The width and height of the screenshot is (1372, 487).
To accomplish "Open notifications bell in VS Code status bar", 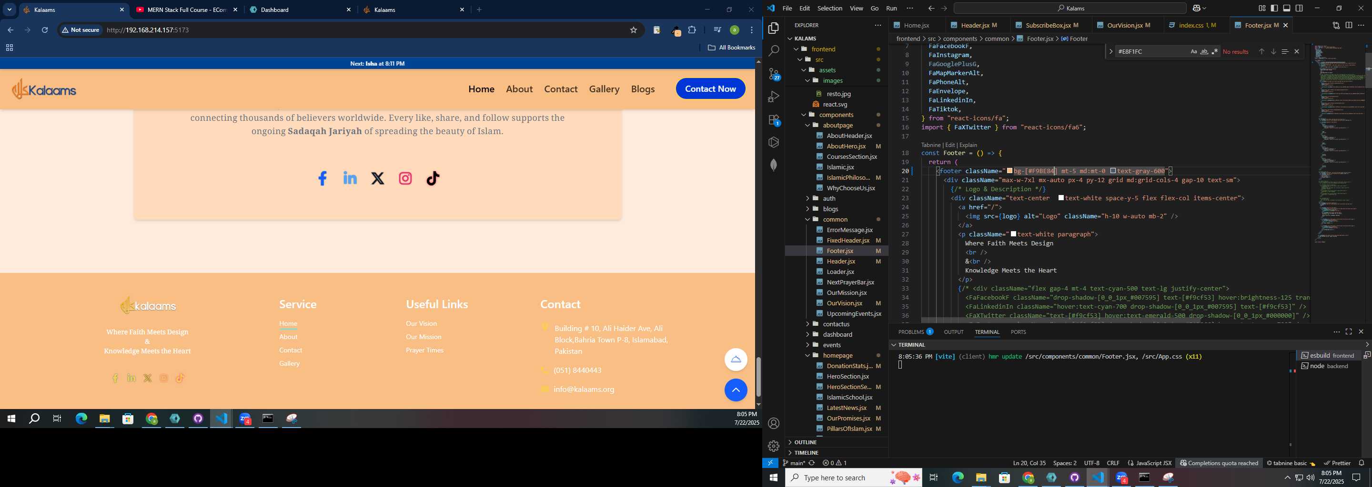I will 1362,463.
